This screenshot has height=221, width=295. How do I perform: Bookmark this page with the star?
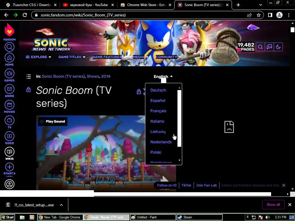259,15
